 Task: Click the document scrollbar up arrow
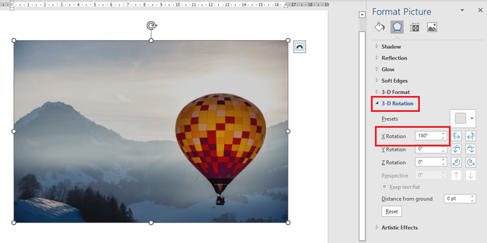pos(362,15)
